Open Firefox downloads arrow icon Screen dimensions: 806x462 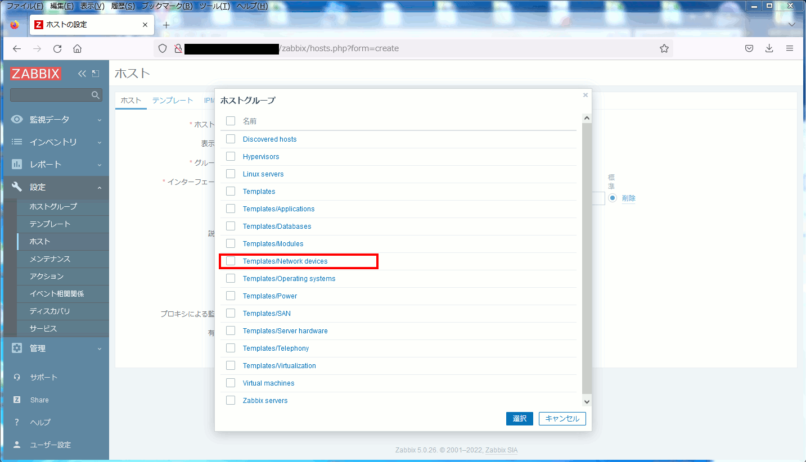tap(769, 48)
